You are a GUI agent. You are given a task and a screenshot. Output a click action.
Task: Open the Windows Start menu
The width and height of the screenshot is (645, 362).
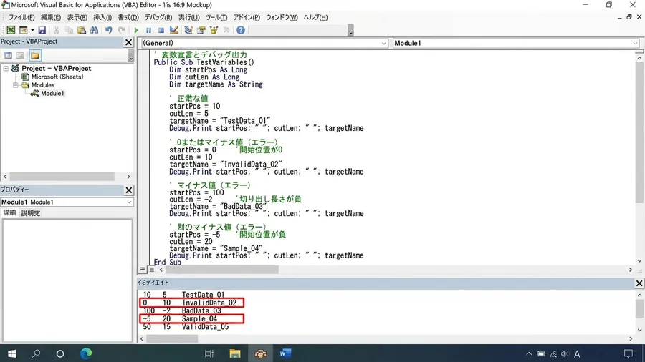[x=11, y=353]
